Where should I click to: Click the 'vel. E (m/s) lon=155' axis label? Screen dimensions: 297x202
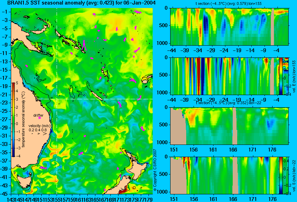[x=294, y=77]
